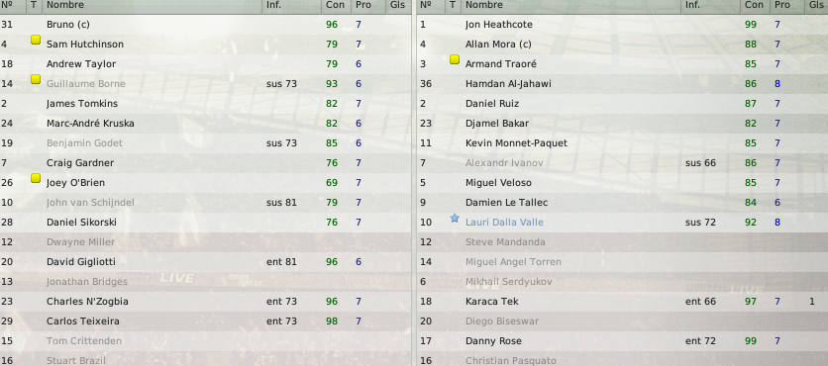
Task: Select the Karaca Tek row
Action: tap(623, 302)
